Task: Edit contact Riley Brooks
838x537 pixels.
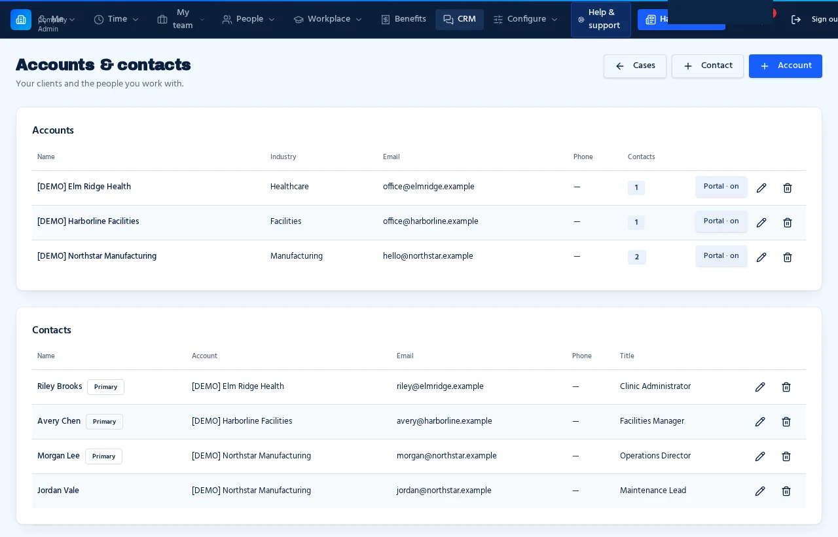Action: click(x=760, y=387)
